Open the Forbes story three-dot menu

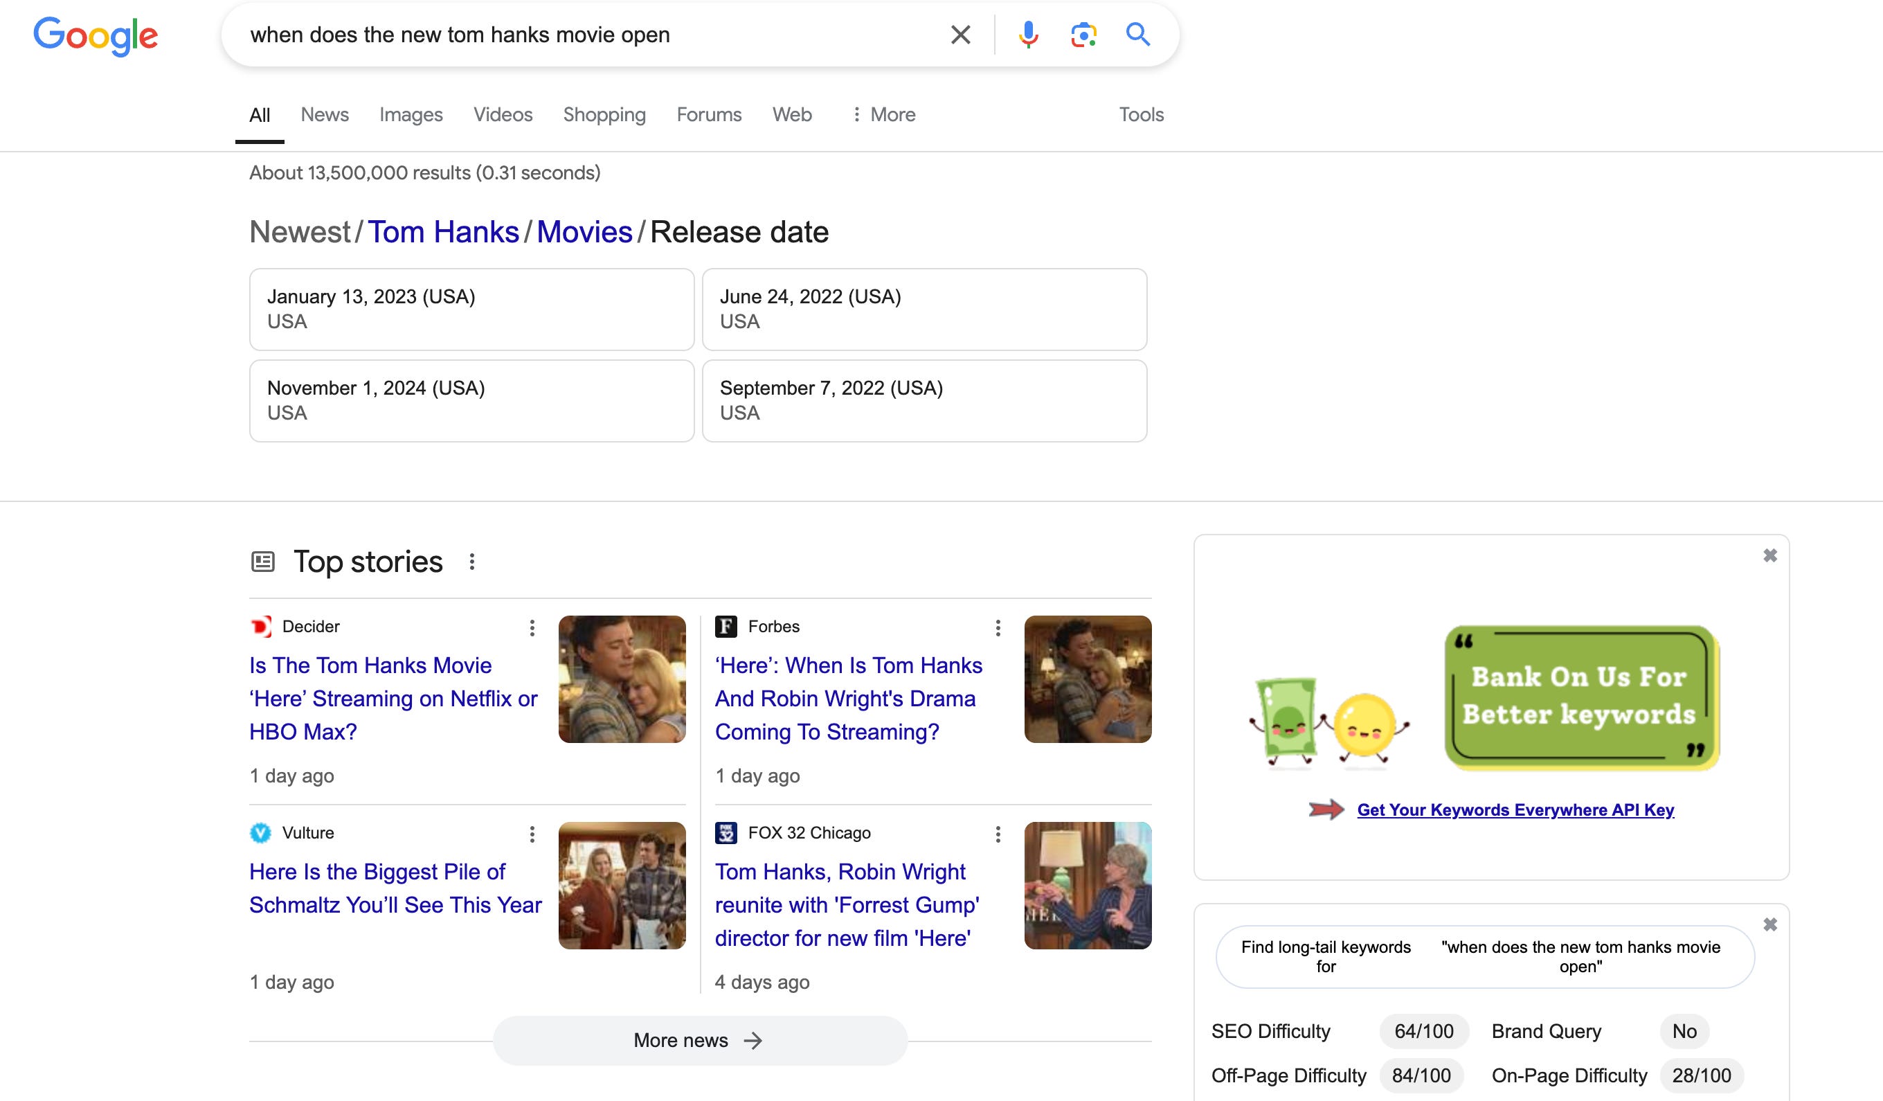coord(998,628)
